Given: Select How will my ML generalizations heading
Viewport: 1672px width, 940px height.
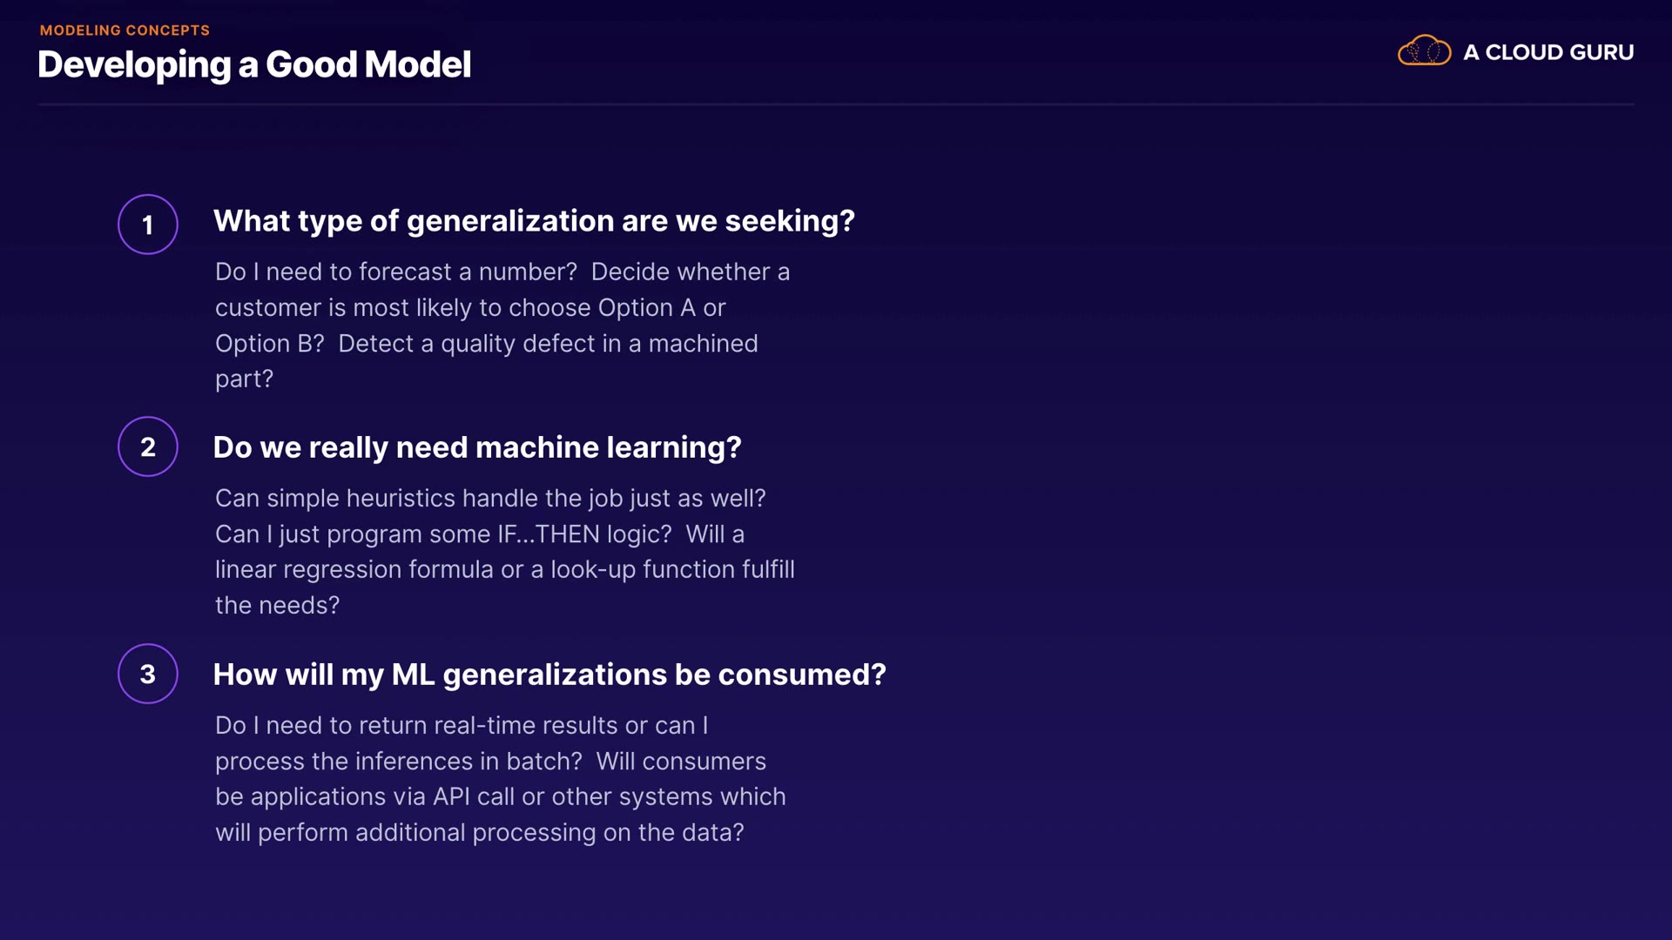Looking at the screenshot, I should [549, 675].
